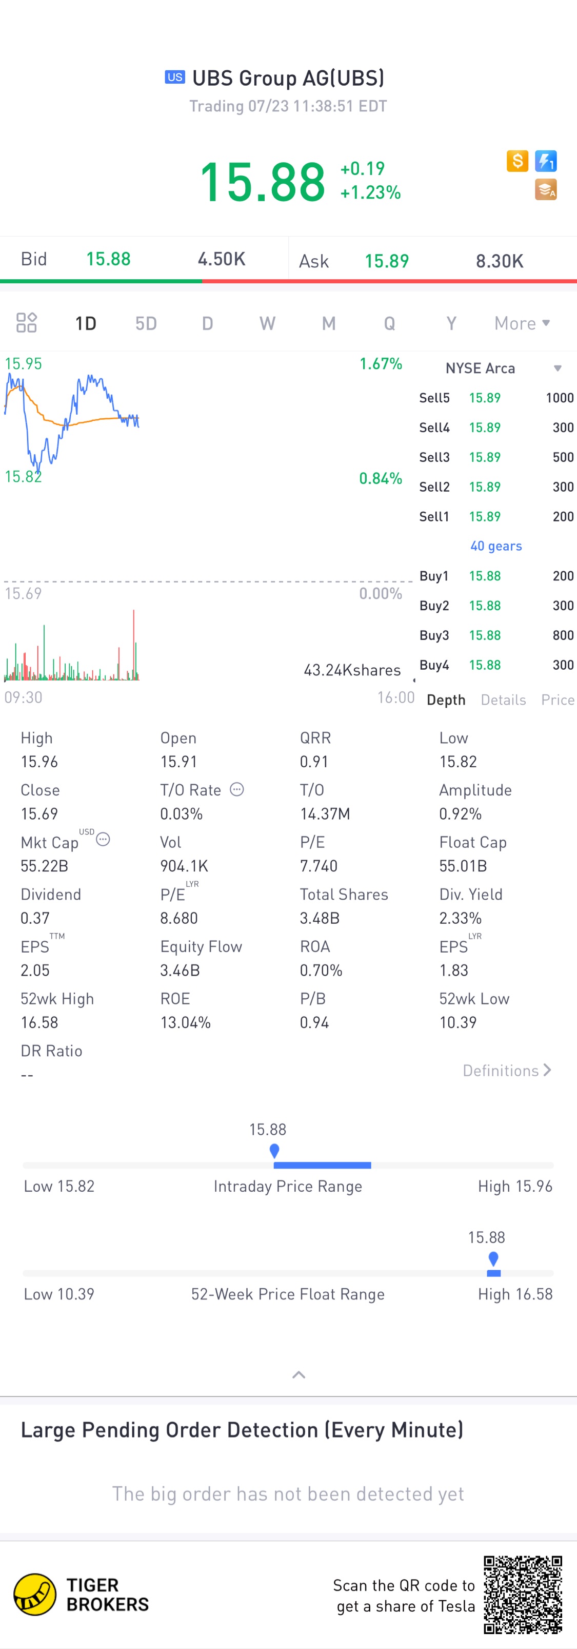The height and width of the screenshot is (1649, 577).
Task: Tap the Sell1 order row
Action: point(496,517)
